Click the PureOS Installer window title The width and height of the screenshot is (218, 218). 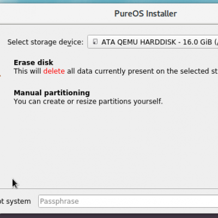(146, 14)
